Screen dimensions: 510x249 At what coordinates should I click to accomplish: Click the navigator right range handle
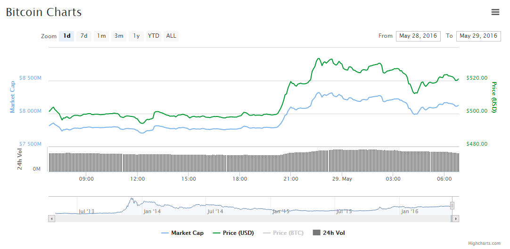[452, 206]
